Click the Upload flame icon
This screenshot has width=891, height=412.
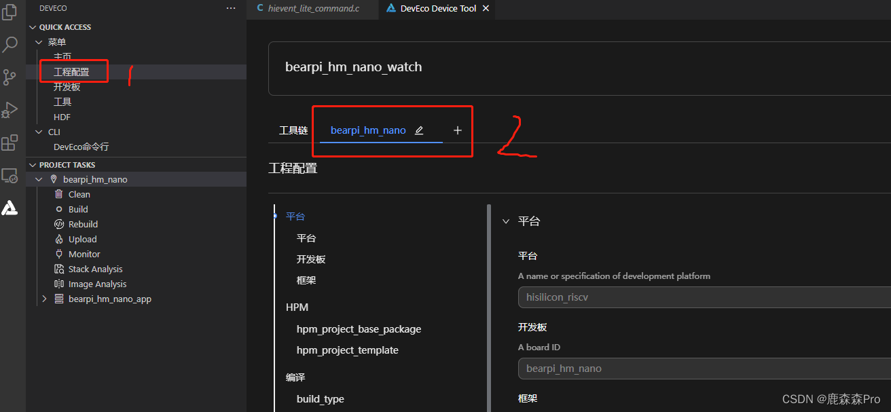pos(59,239)
